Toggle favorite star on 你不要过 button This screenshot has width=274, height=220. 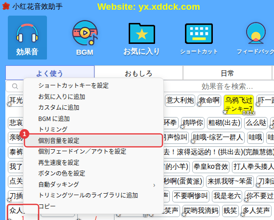click(x=247, y=200)
